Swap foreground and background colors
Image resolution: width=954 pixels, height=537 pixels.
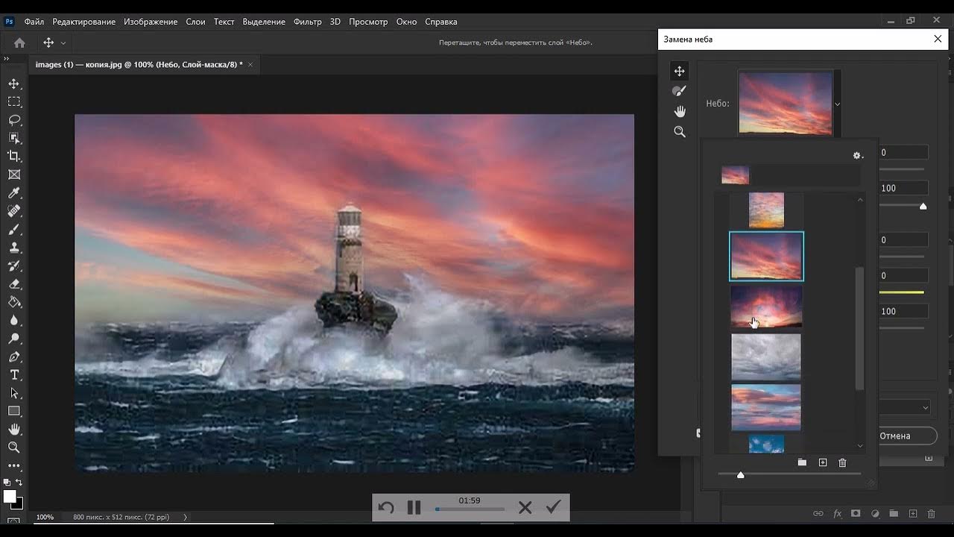click(19, 483)
